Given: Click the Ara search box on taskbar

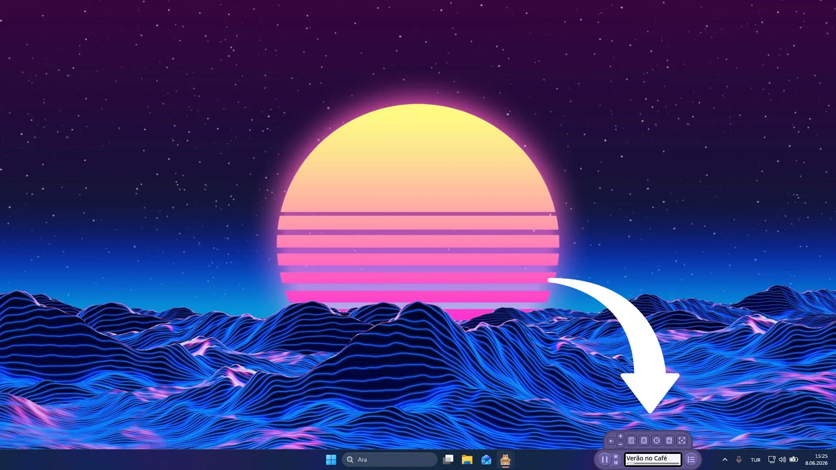Looking at the screenshot, I should tap(390, 460).
